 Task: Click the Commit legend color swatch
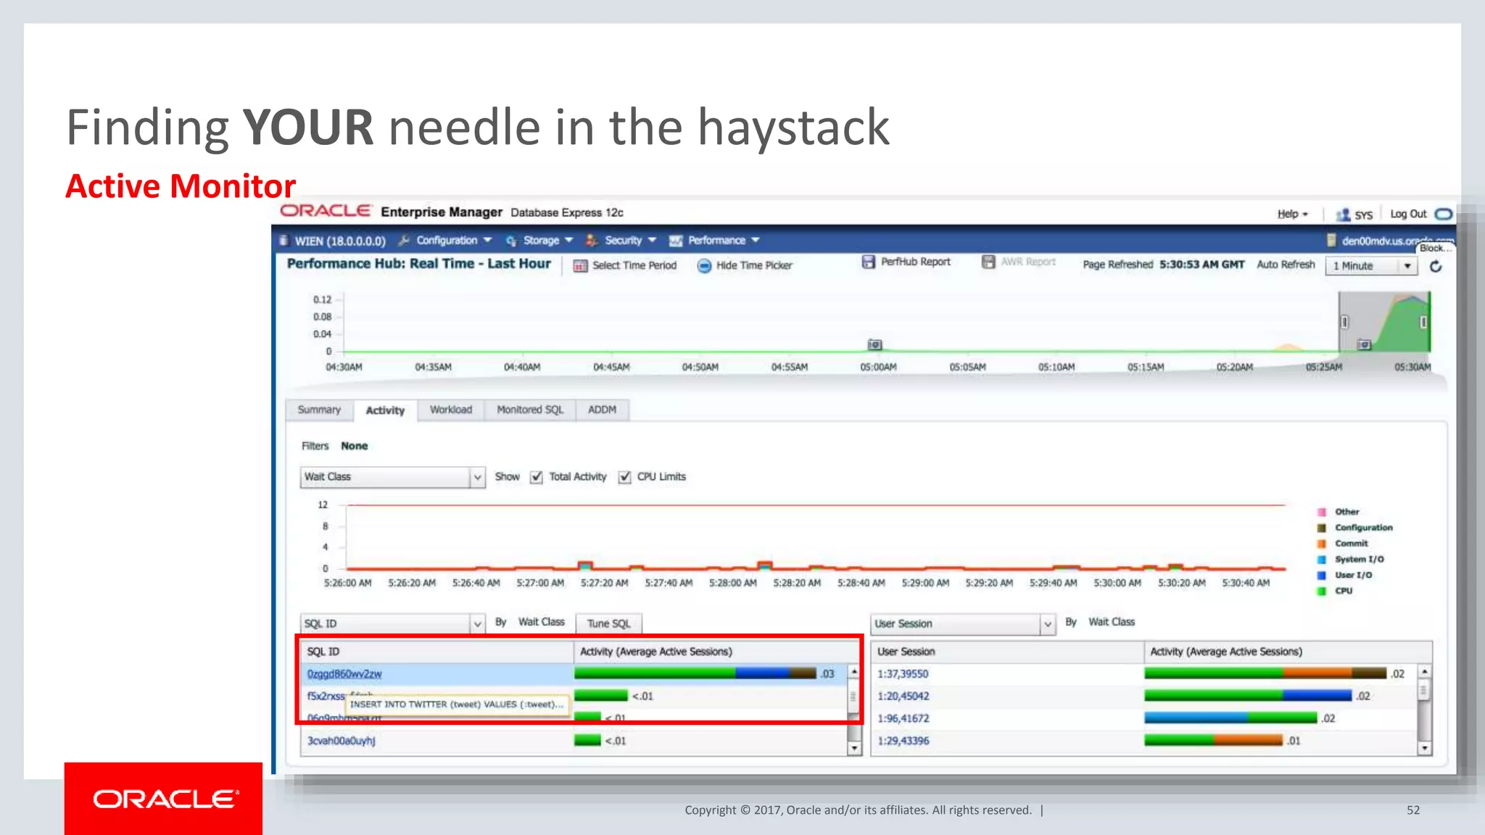coord(1322,544)
